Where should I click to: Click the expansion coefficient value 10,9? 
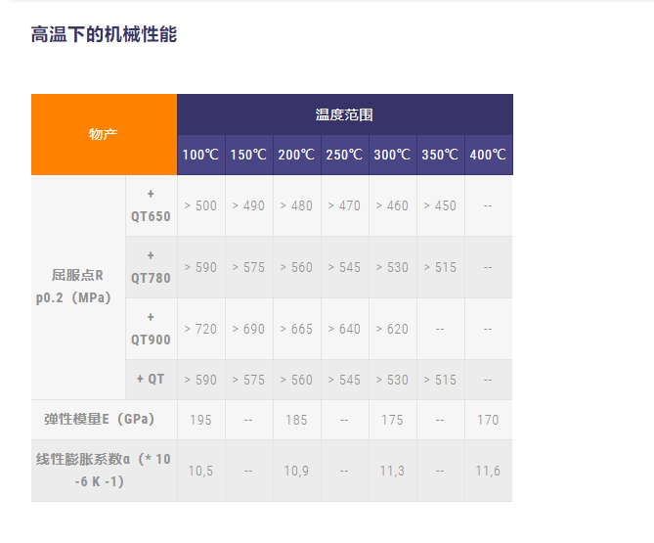297,471
